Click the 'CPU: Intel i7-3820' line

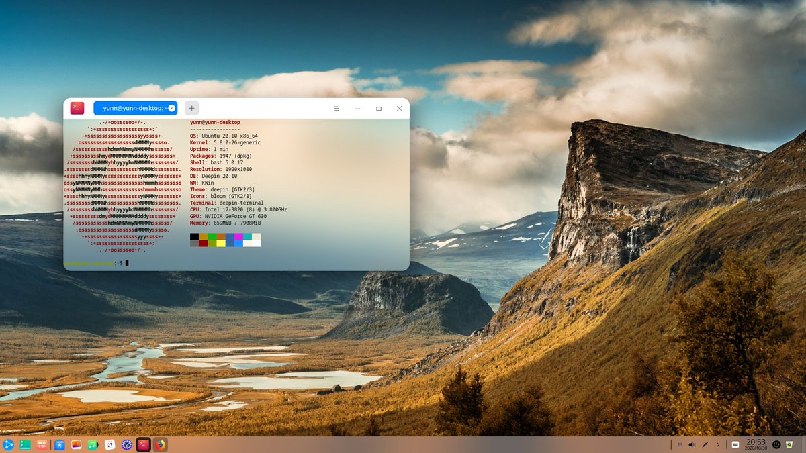pos(238,209)
